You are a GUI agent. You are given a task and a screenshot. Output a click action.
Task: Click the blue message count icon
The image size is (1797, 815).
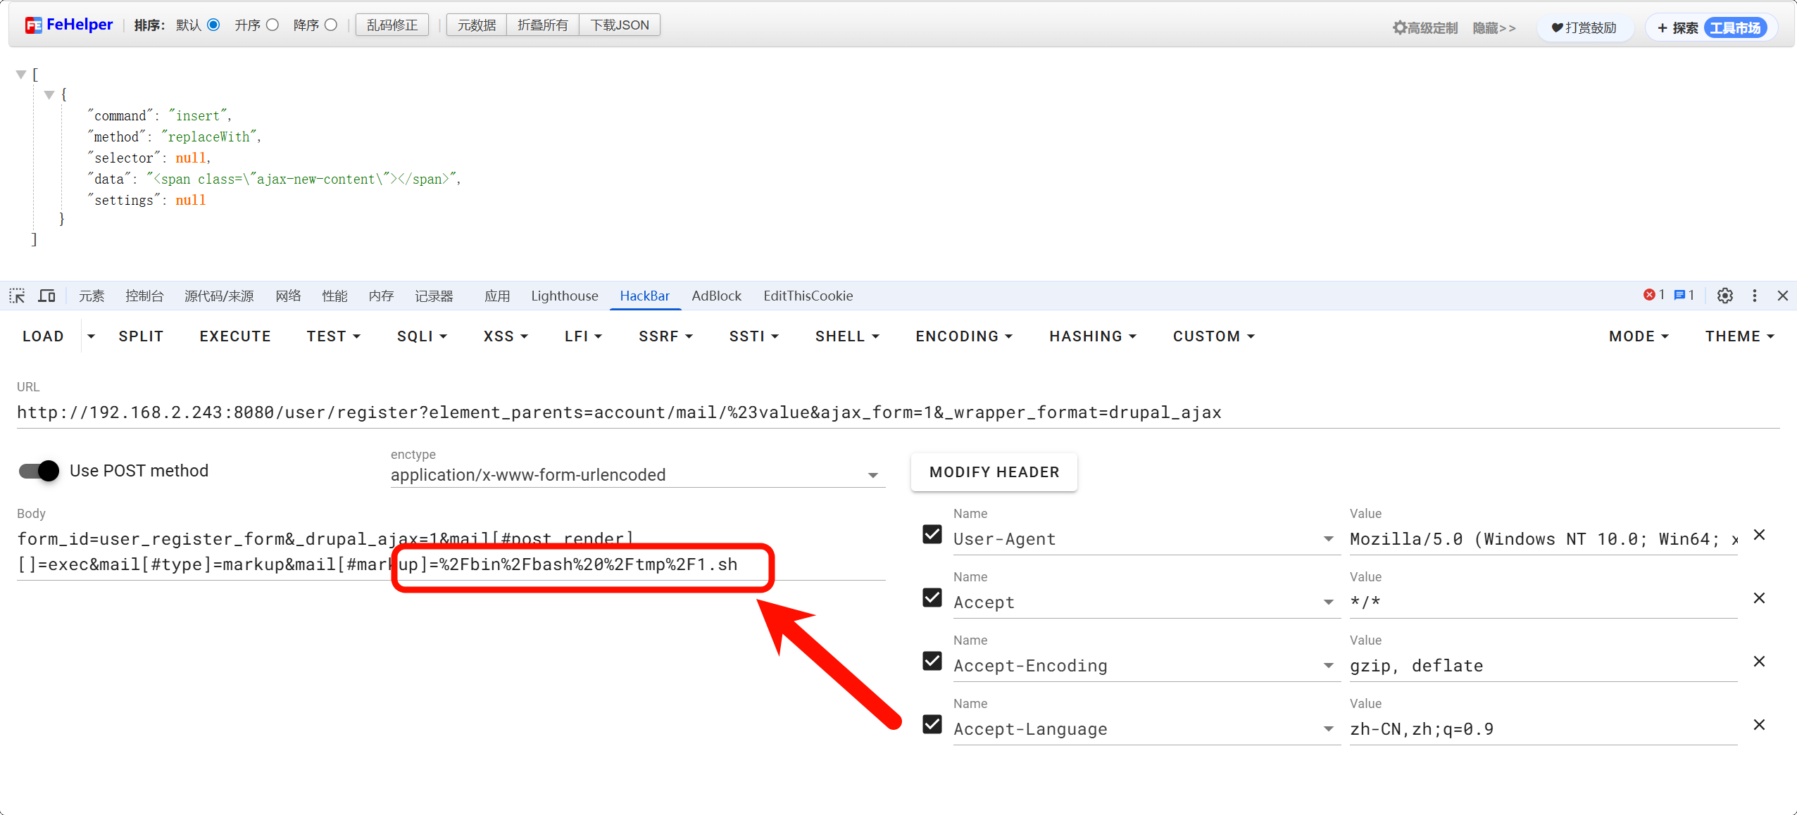pos(1679,295)
